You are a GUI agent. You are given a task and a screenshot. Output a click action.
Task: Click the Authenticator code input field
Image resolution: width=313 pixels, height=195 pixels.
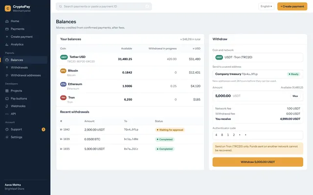pos(258,135)
